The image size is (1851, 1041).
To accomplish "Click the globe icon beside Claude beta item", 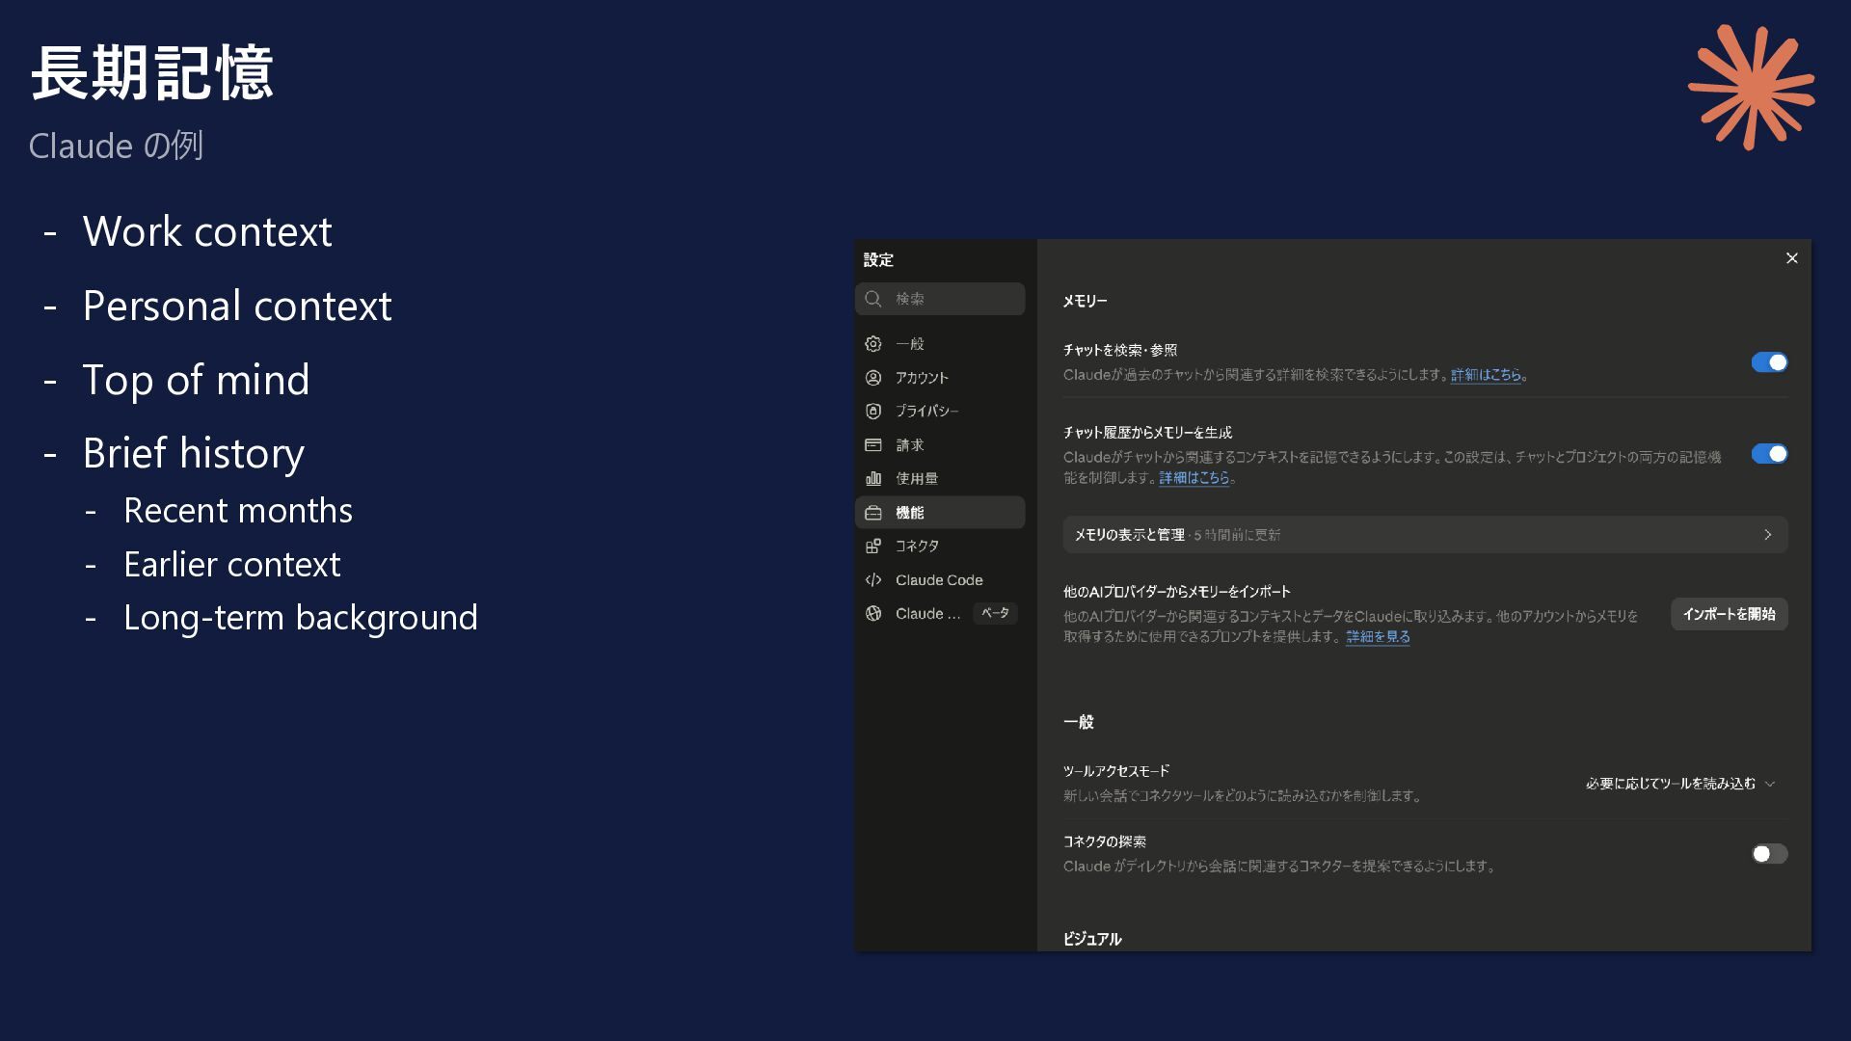I will (x=873, y=613).
